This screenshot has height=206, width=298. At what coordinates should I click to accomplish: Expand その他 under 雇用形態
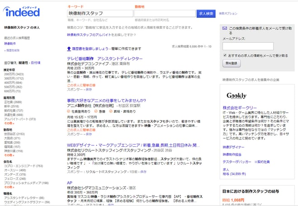(9, 123)
